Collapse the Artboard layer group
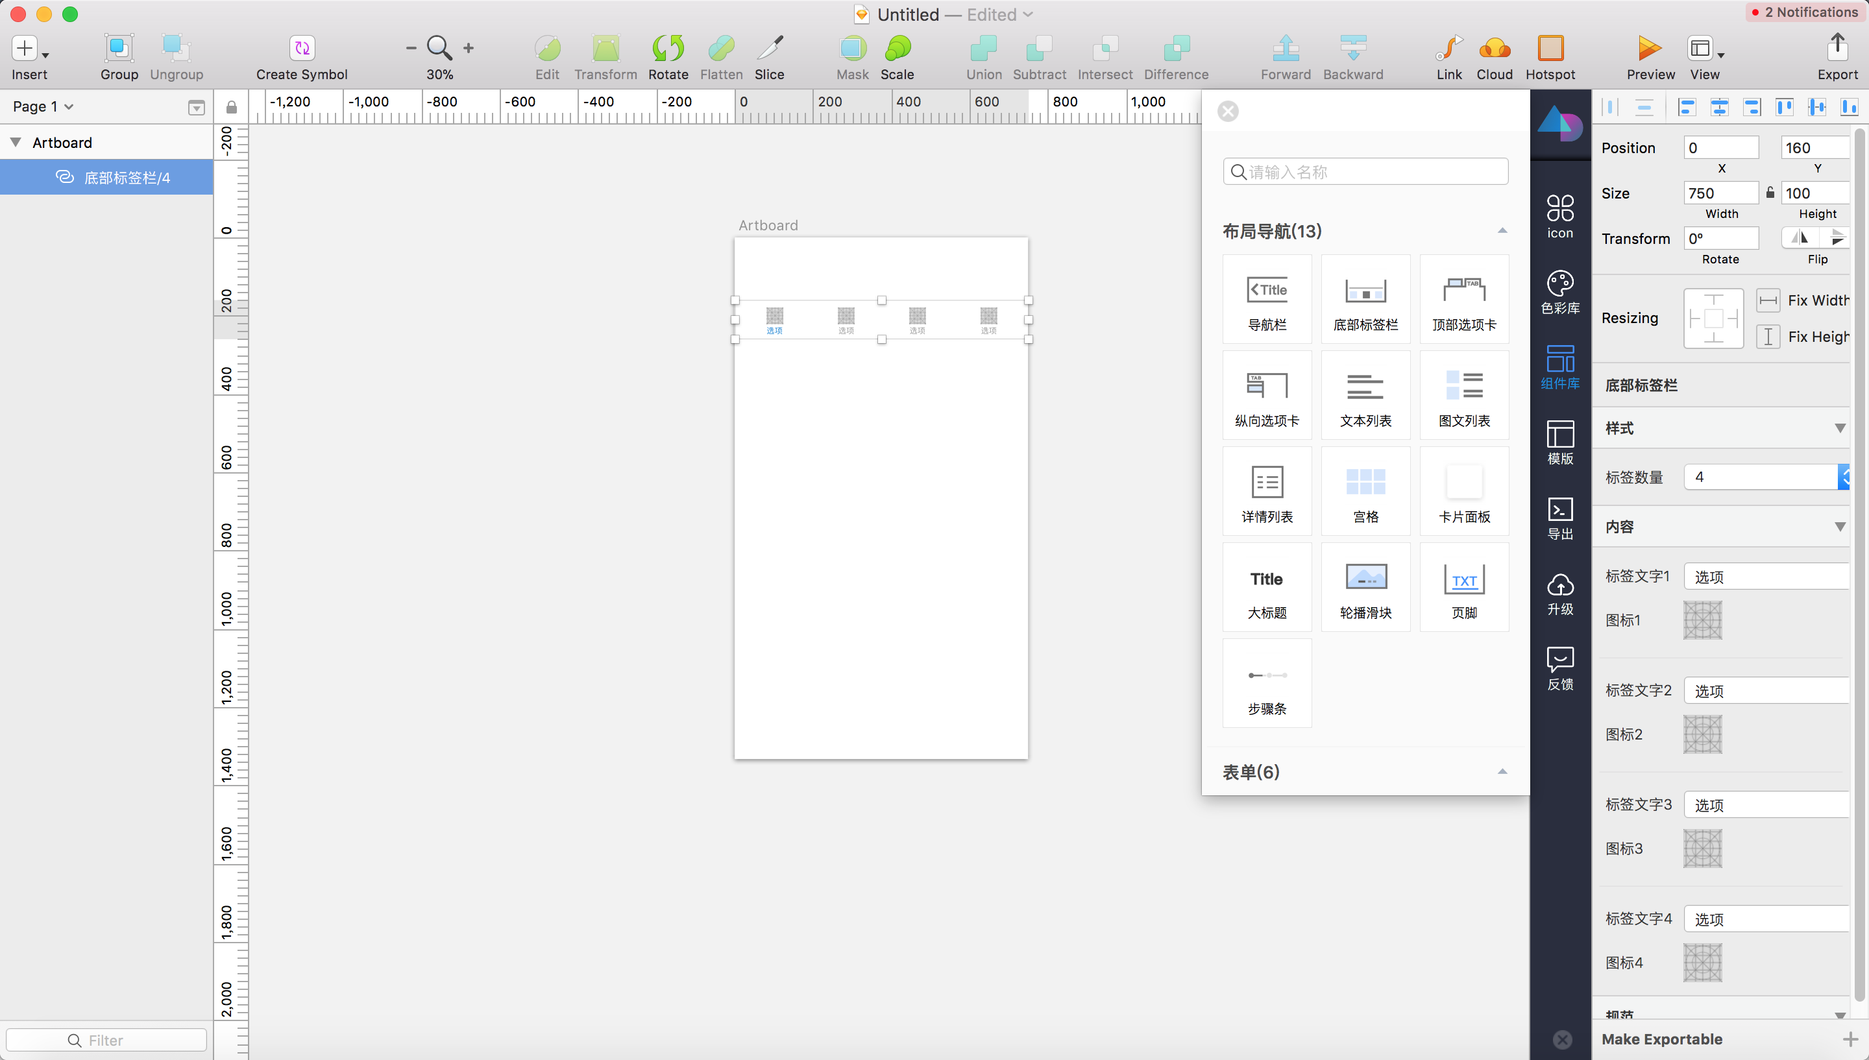 16,142
